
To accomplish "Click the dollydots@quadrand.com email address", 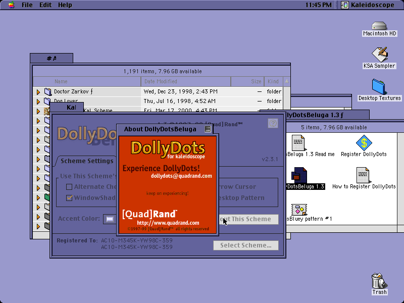I will click(x=181, y=176).
